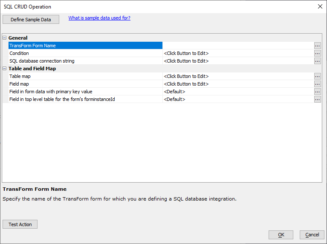This screenshot has width=327, height=244.
Task: Click the Table and Field Map header
Action: coord(32,69)
